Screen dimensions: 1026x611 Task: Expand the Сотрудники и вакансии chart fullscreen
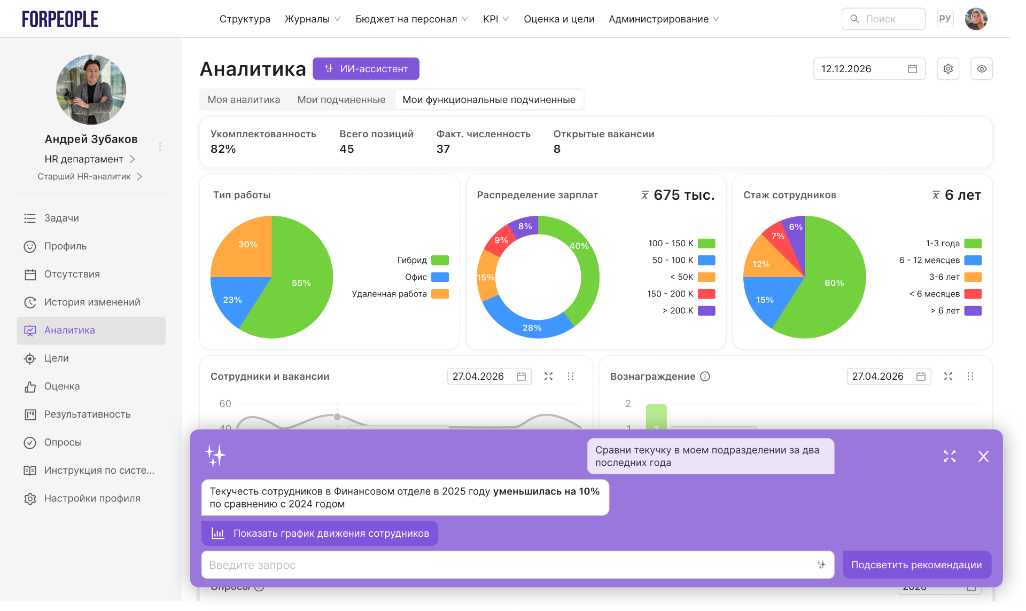[548, 377]
